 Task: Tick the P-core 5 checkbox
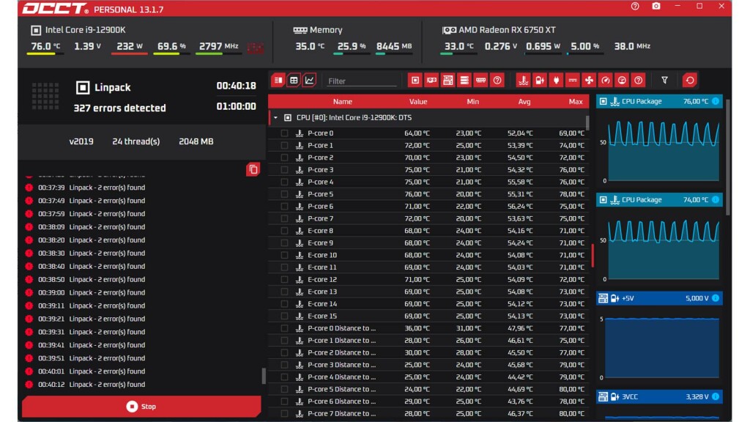(284, 194)
